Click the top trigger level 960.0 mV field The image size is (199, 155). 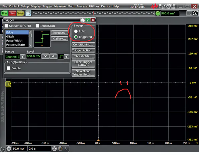[170, 13]
